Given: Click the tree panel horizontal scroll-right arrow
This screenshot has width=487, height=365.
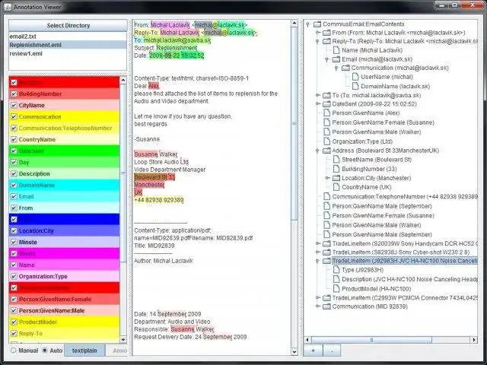Looking at the screenshot, I should [474, 340].
